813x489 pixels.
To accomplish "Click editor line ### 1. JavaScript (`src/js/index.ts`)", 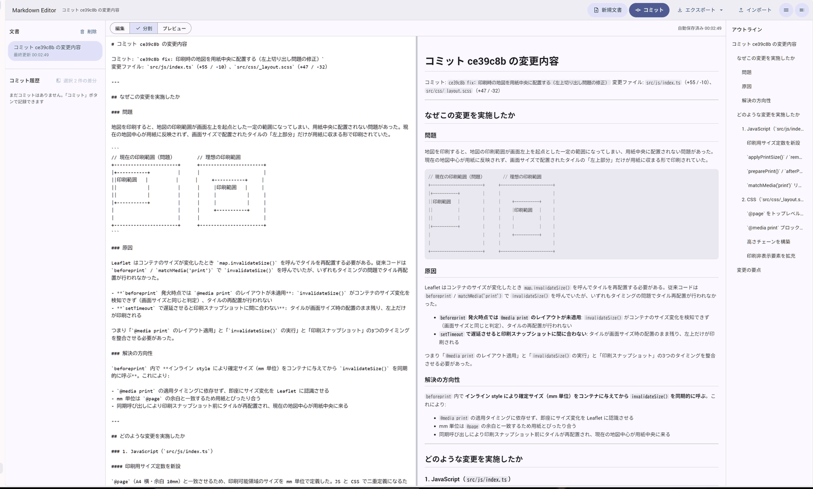I will (x=162, y=451).
